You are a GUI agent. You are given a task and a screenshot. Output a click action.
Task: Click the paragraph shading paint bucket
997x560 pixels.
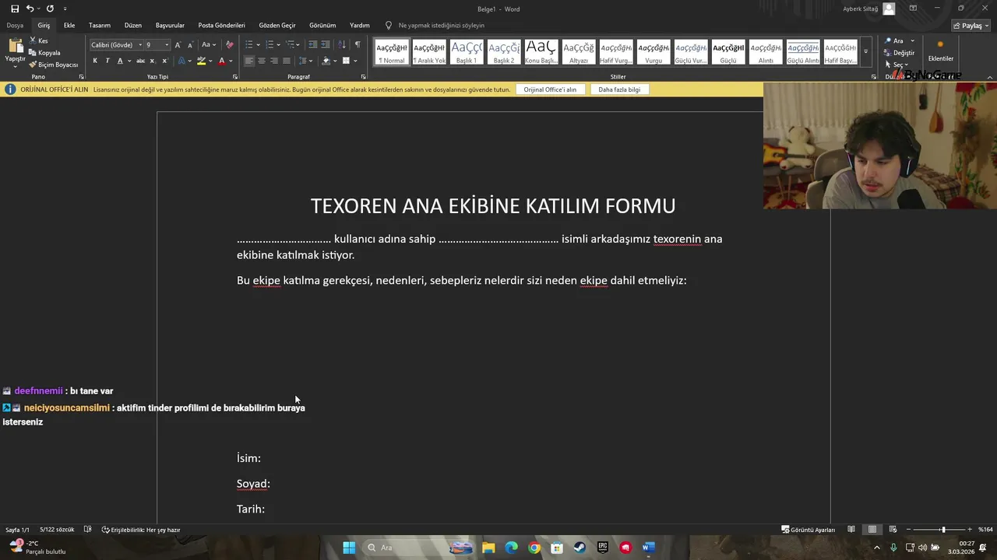[x=326, y=61]
